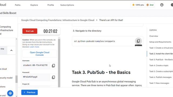Jump to Setup and Requirements
173x97 pixels.
pyautogui.click(x=160, y=42)
